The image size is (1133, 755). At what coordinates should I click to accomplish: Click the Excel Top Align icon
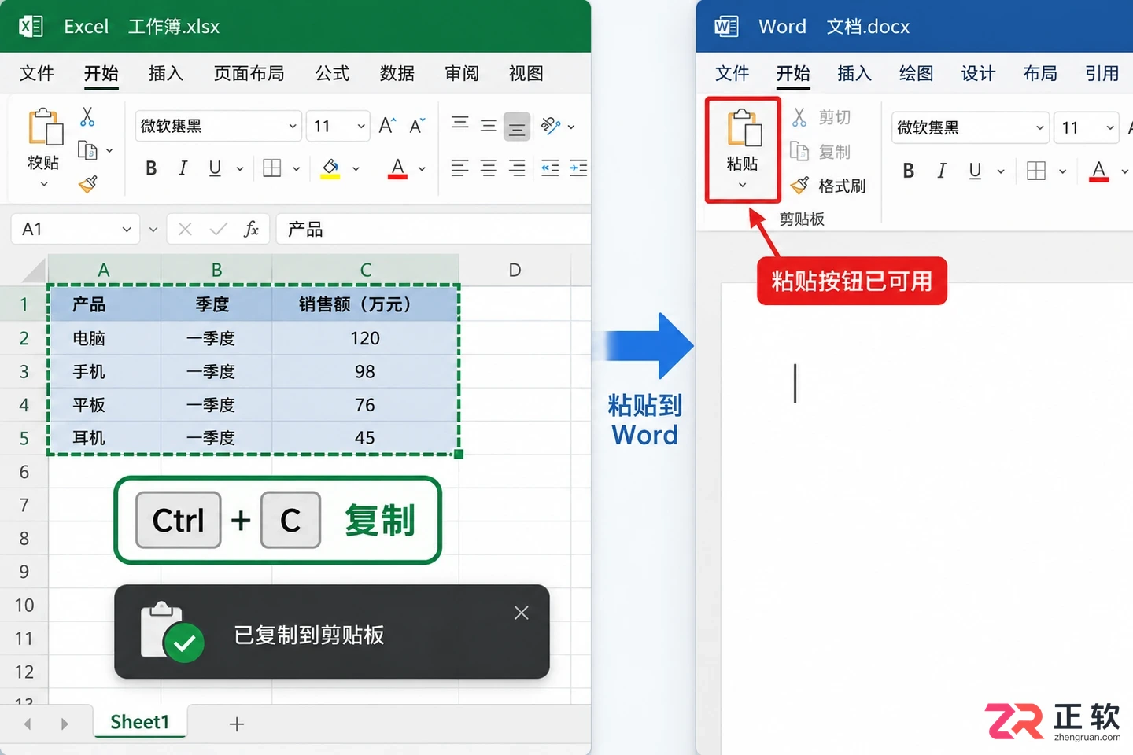(460, 124)
